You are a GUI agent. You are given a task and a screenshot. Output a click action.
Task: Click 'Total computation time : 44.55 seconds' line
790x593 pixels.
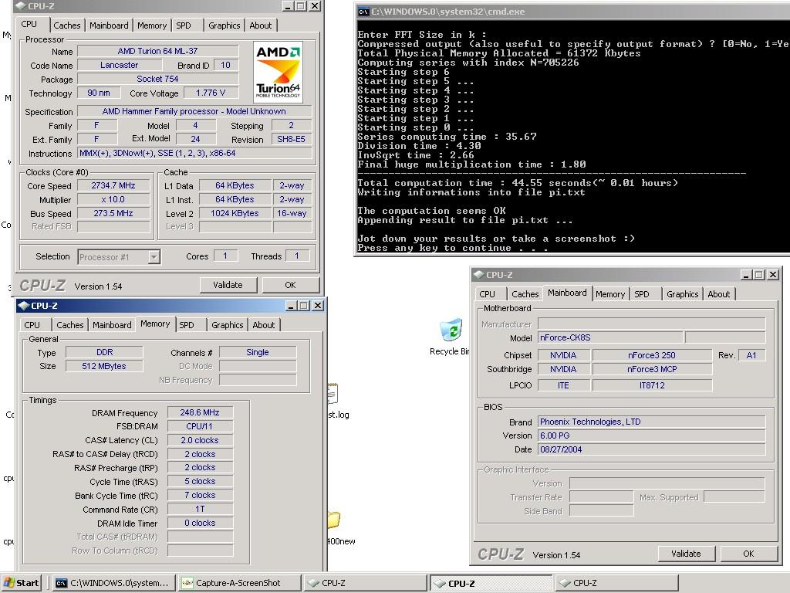click(518, 183)
